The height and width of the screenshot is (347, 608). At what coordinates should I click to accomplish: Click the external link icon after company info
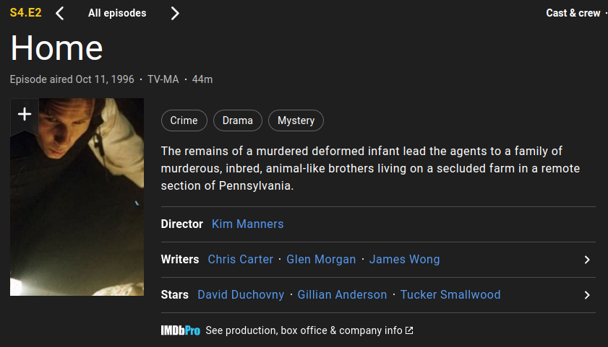(409, 330)
